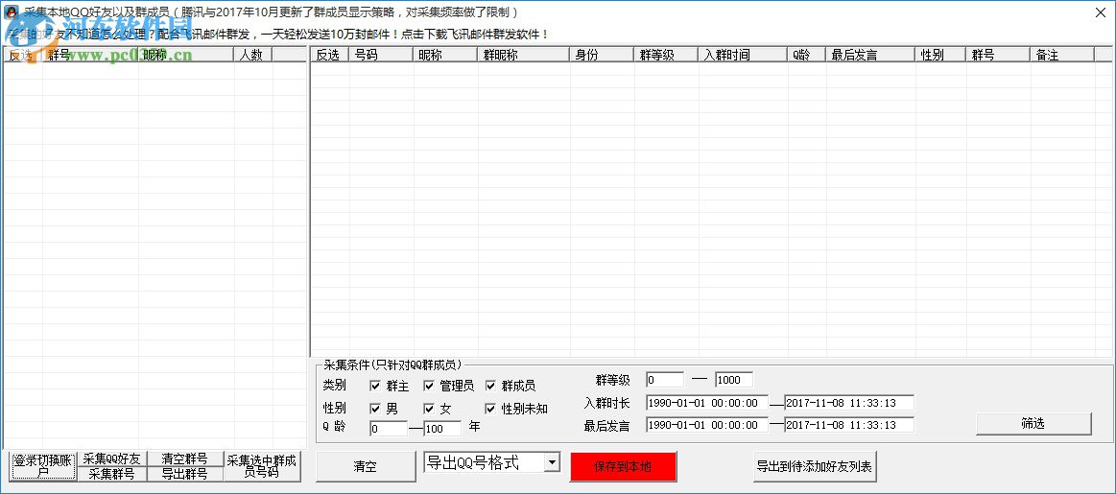Click the 采集QQ好友 button
This screenshot has width=1116, height=494.
111,459
